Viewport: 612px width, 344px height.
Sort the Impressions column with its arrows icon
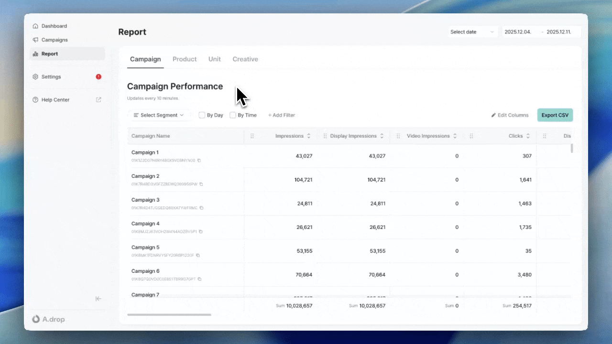[309, 136]
